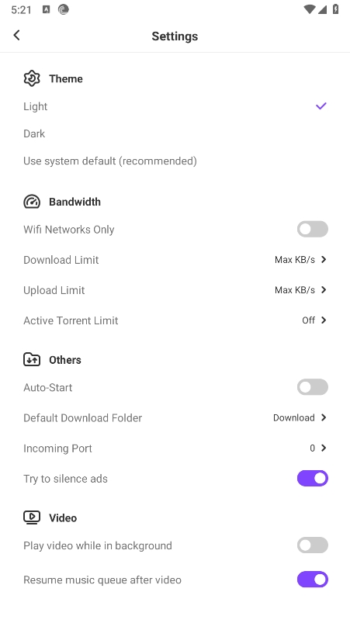Screen dimensions: 350x623
Task: Open Default Download Folder setting
Action: (x=175, y=418)
